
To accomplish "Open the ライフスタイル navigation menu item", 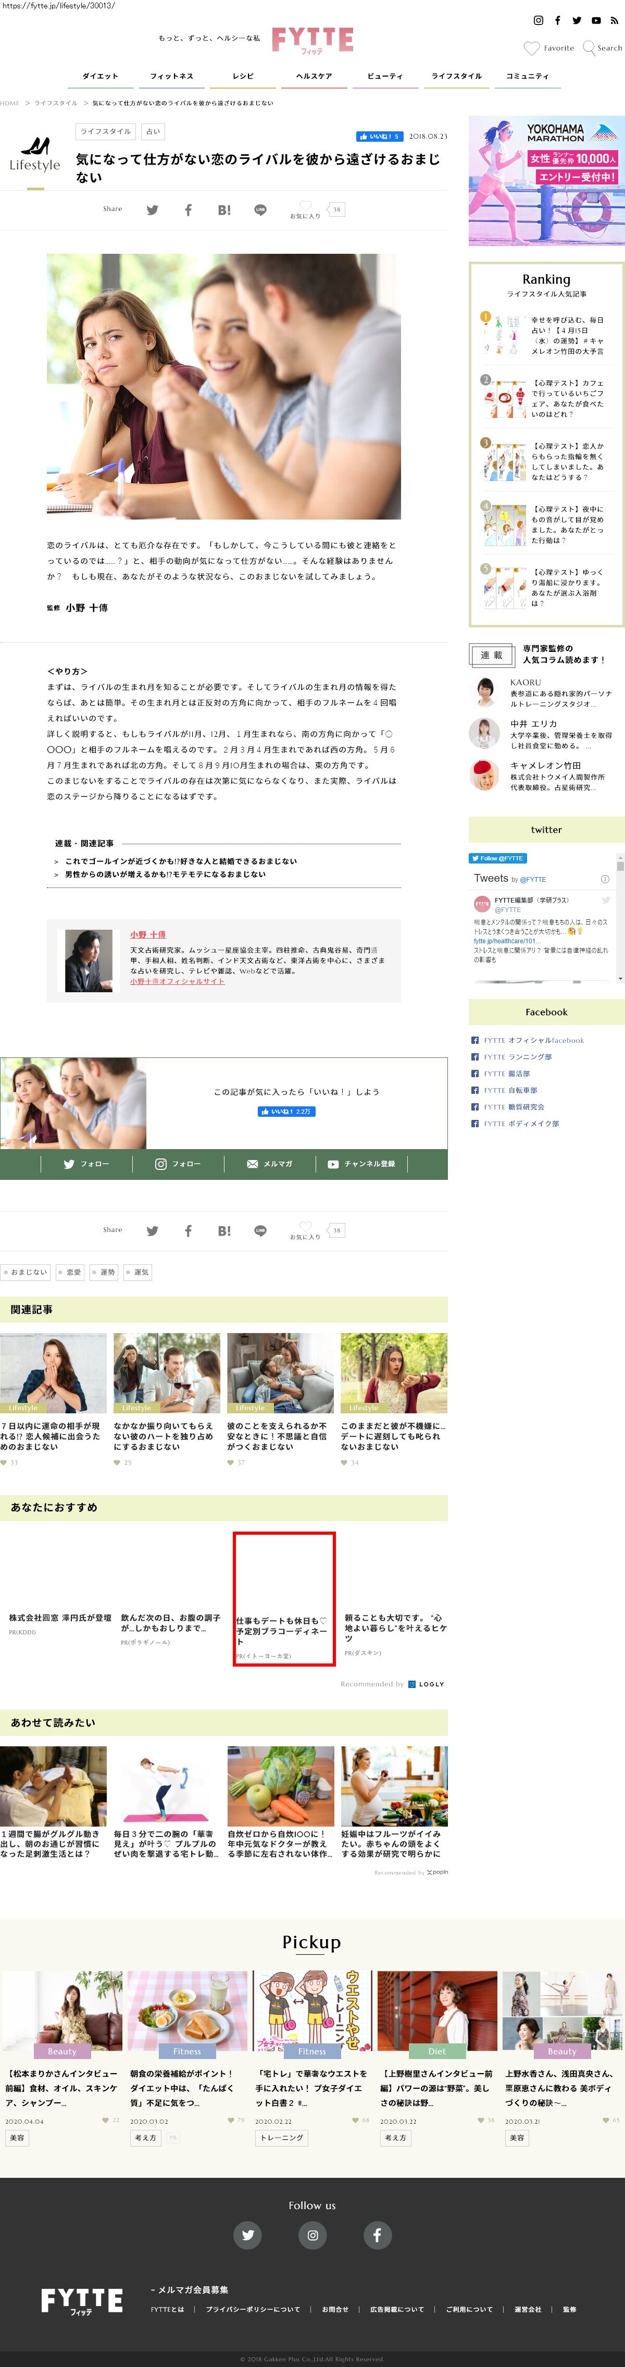I will pyautogui.click(x=456, y=76).
